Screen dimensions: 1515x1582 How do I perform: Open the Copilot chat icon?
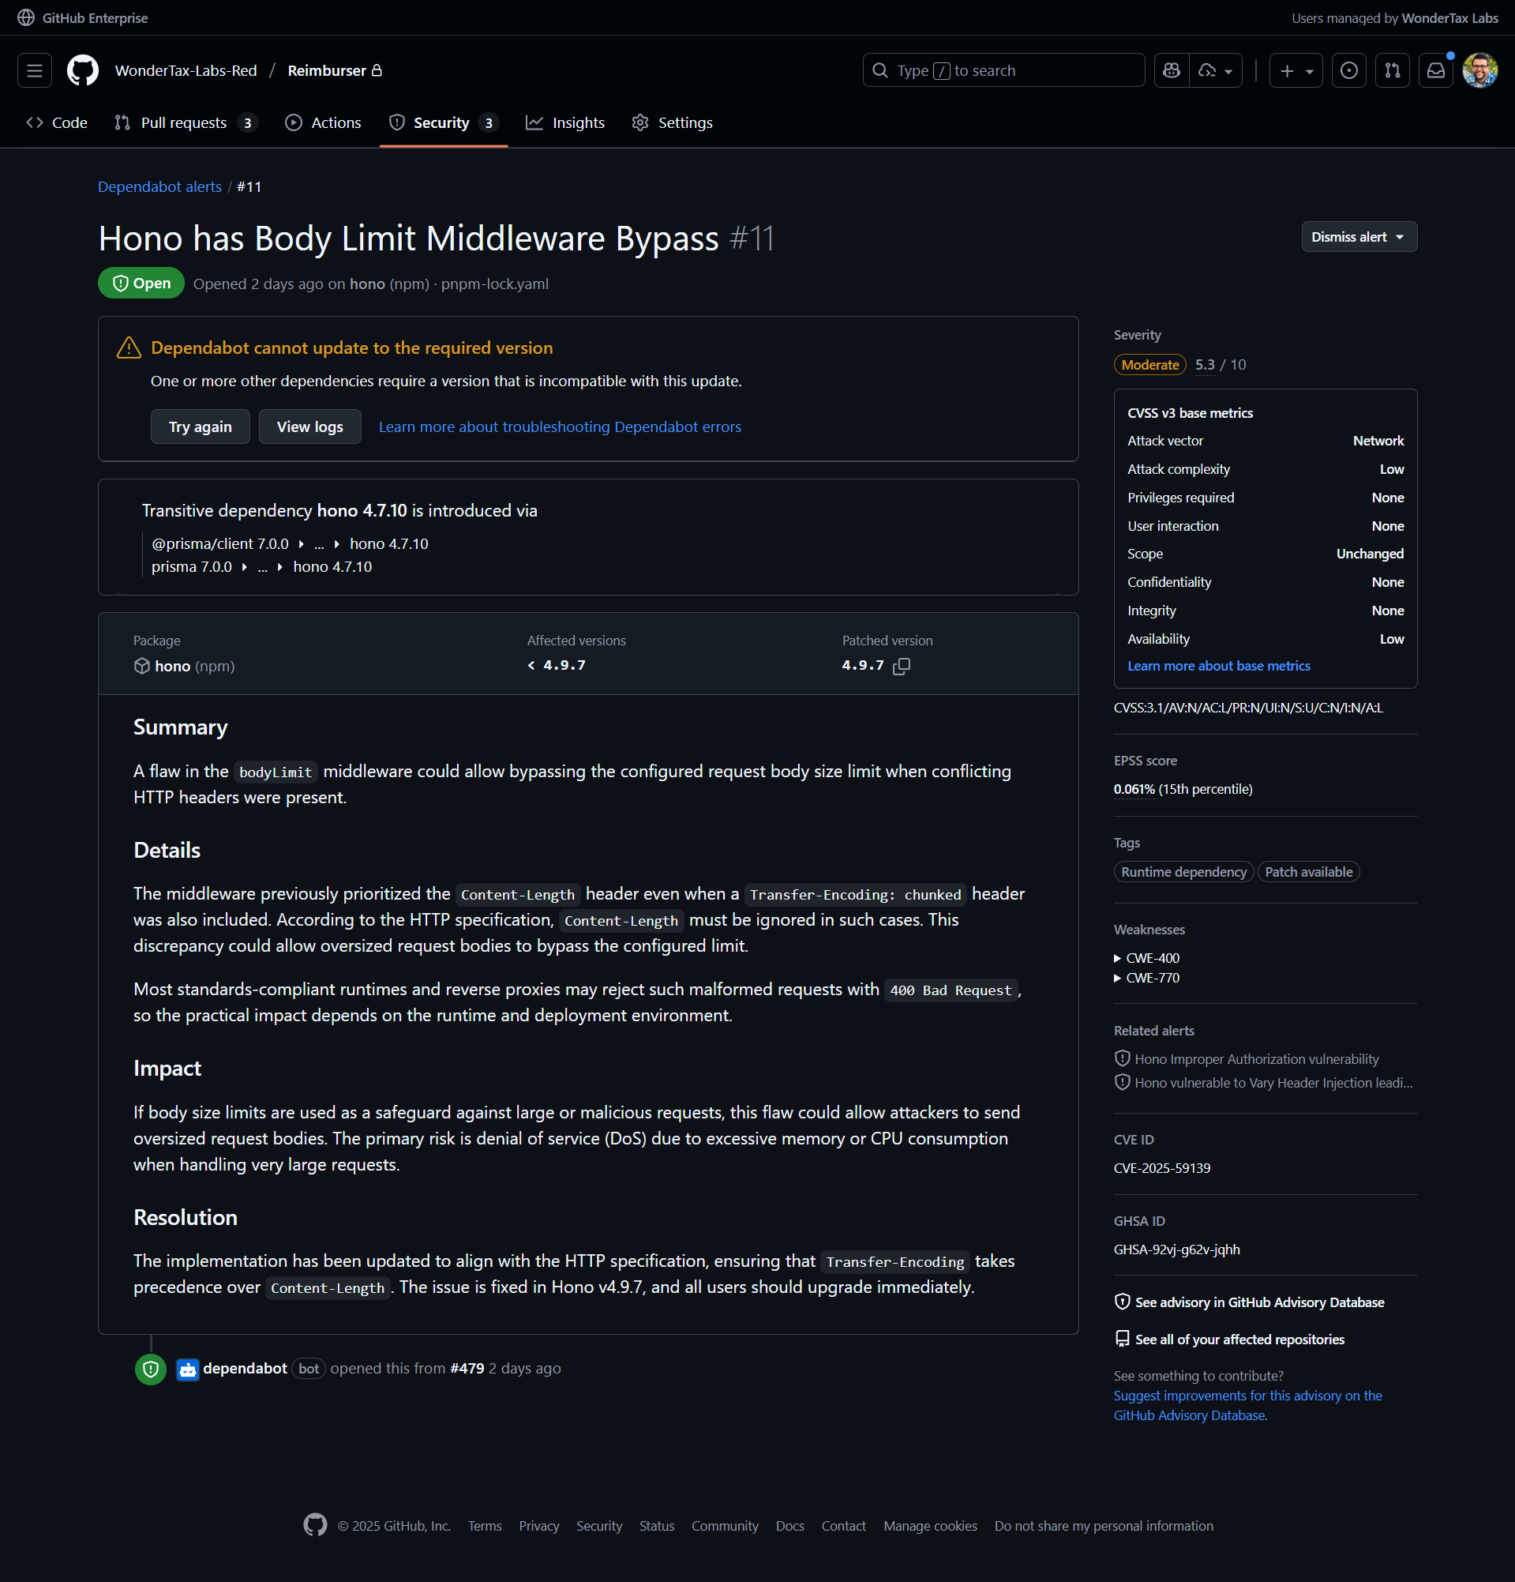click(1172, 70)
